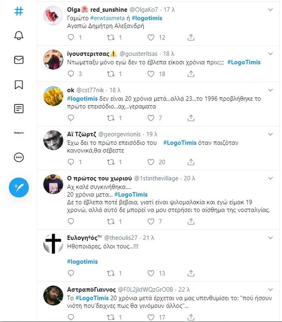282x322 pixels.
Task: Open Lists icon in sidebar
Action: tap(18, 109)
